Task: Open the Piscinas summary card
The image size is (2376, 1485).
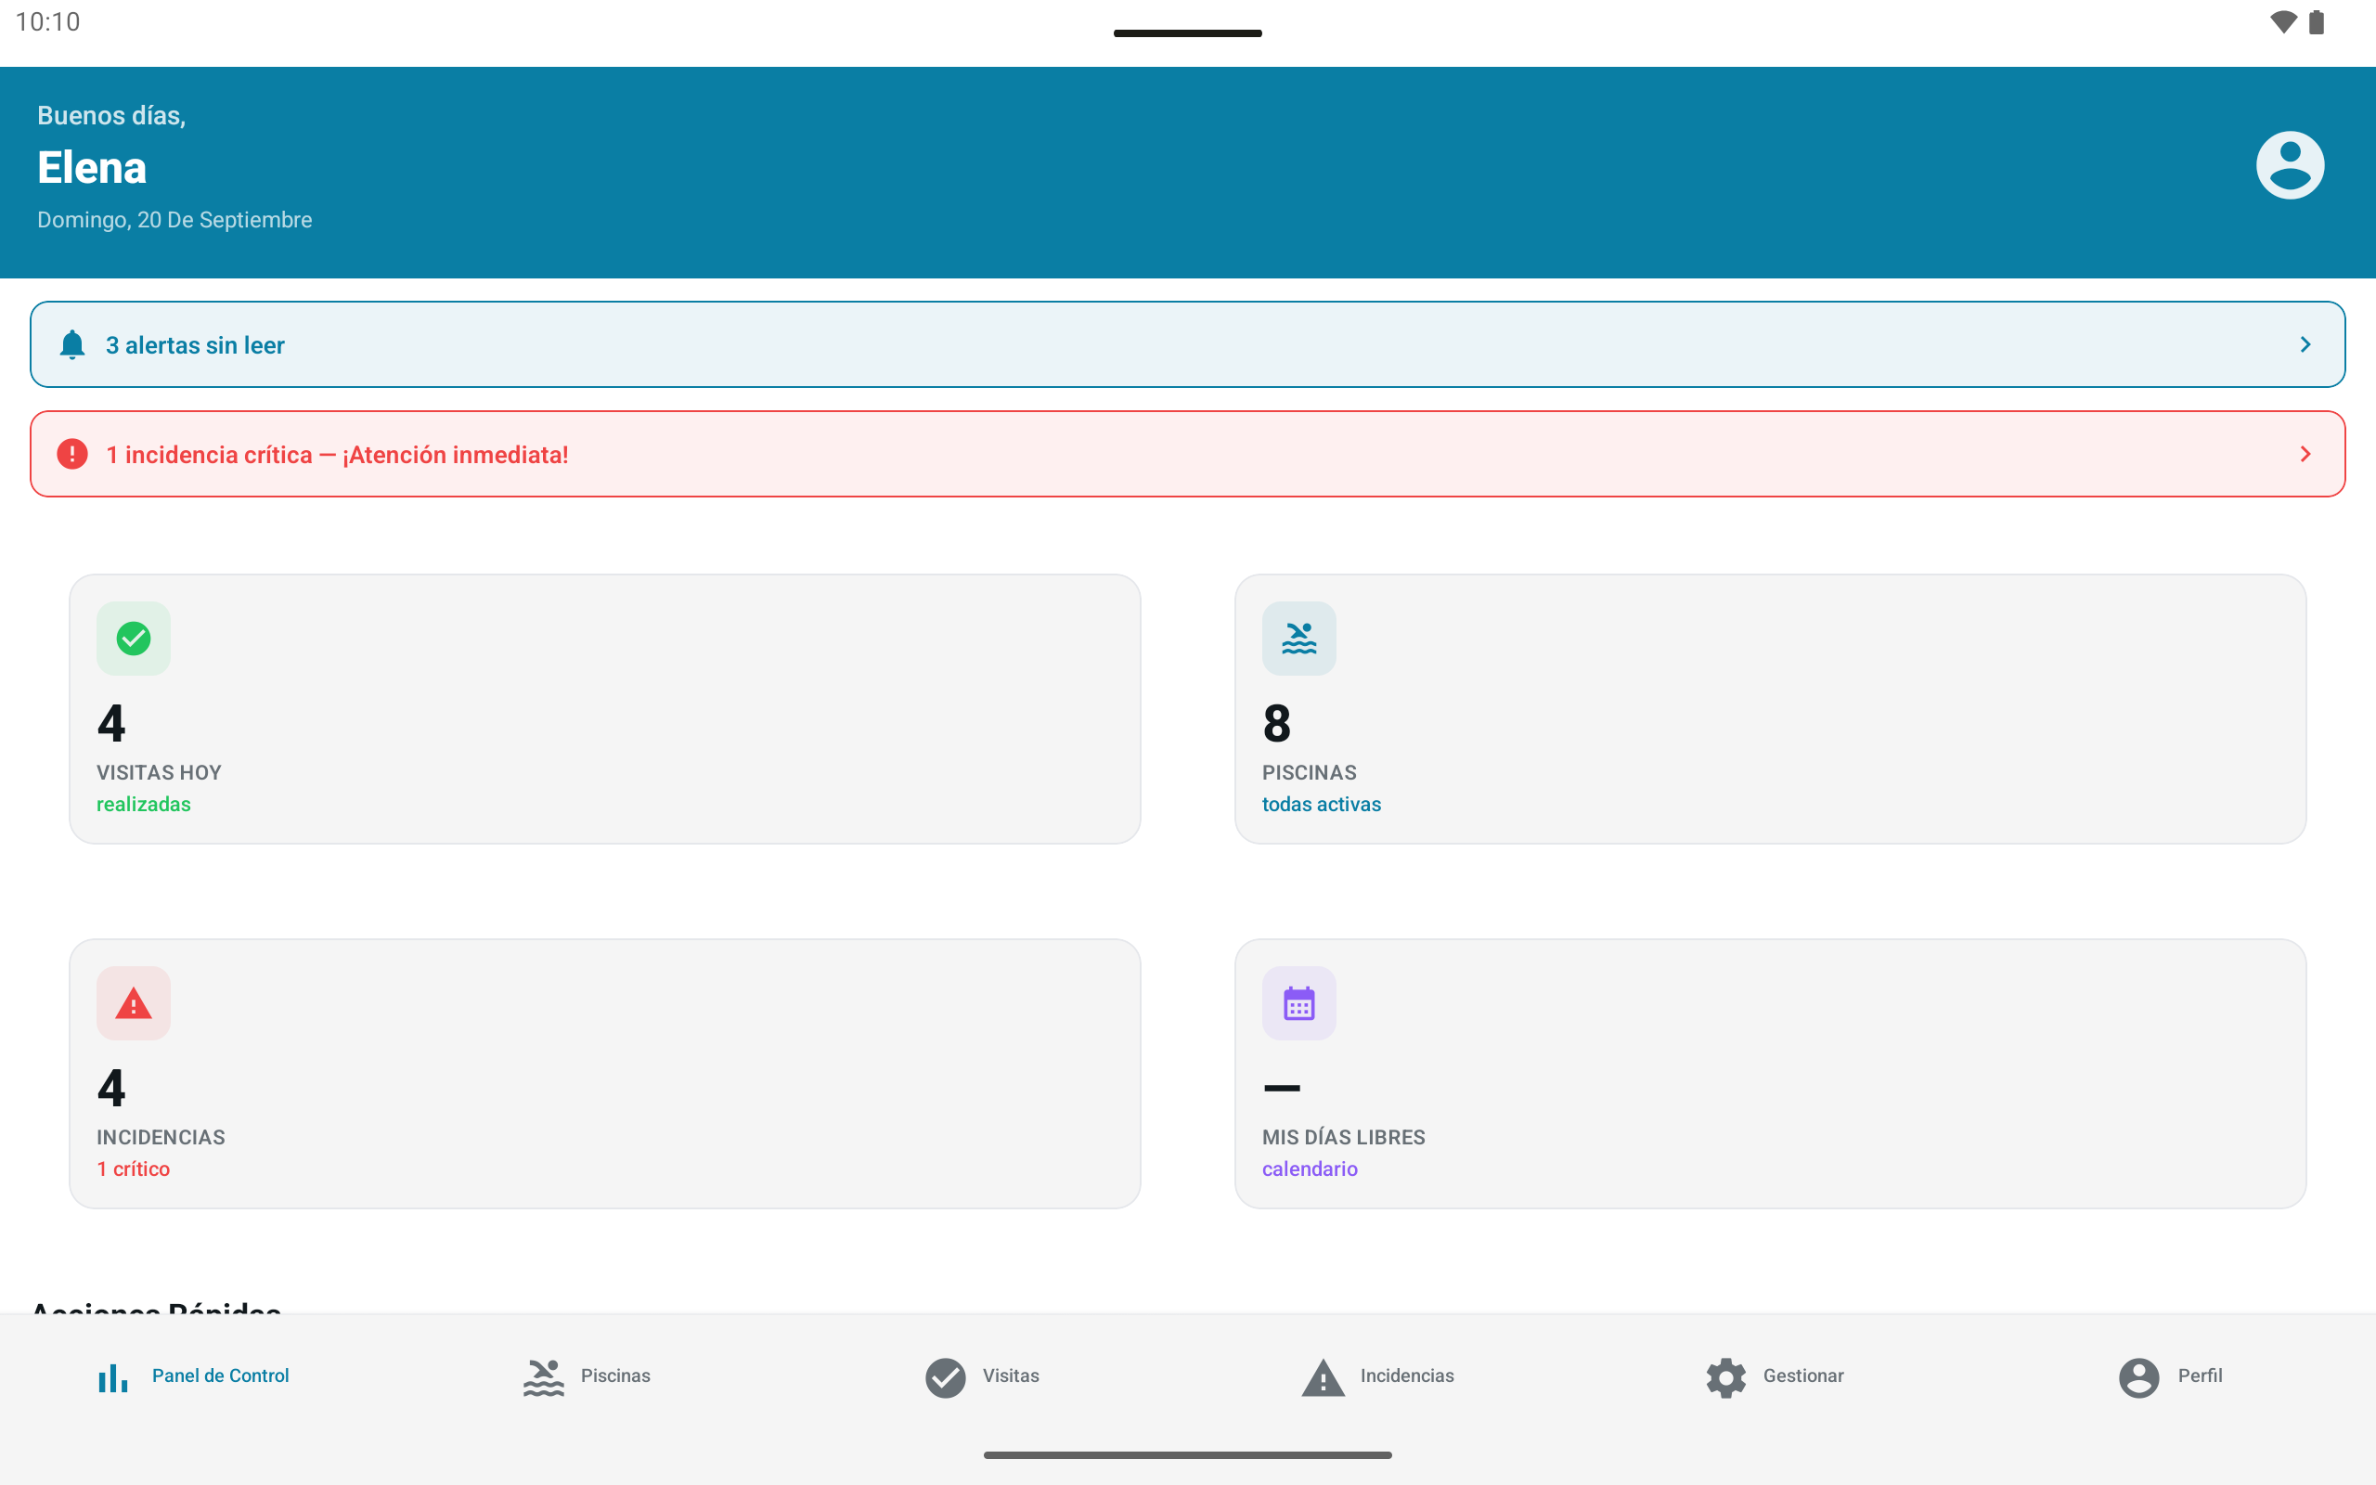Action: click(1770, 709)
